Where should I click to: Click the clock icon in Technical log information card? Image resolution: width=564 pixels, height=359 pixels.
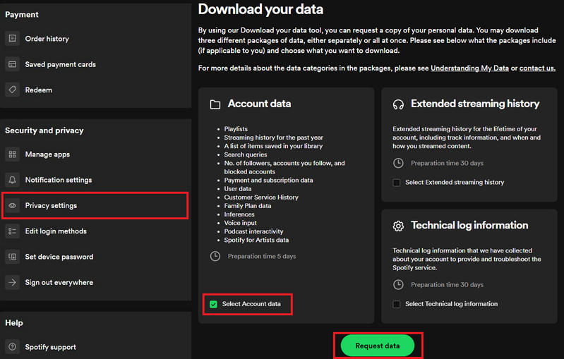click(398, 285)
